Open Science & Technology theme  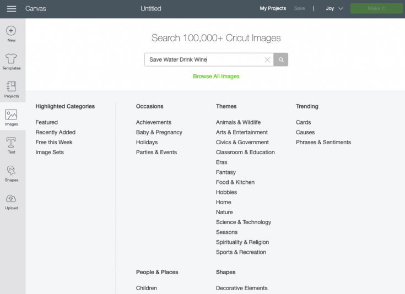244,222
